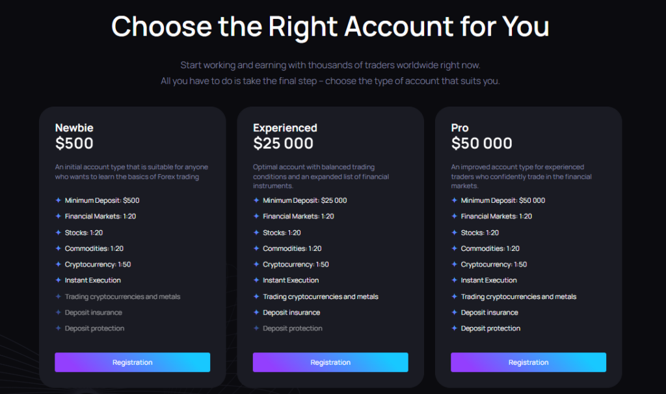
Task: Click star icon beside Experienced Cryptocurrency: 1:50
Action: pyautogui.click(x=256, y=265)
